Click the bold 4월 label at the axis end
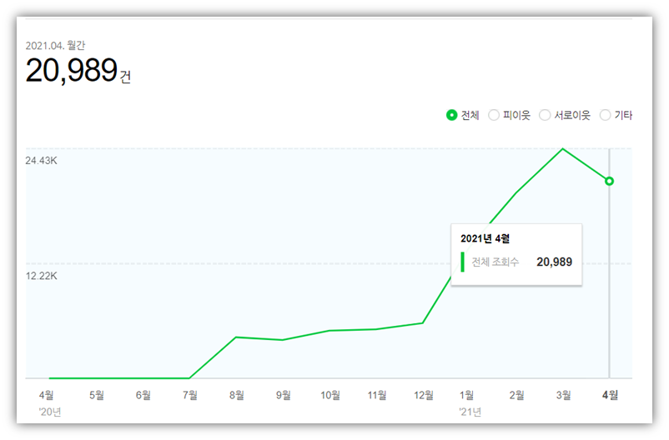 (610, 395)
